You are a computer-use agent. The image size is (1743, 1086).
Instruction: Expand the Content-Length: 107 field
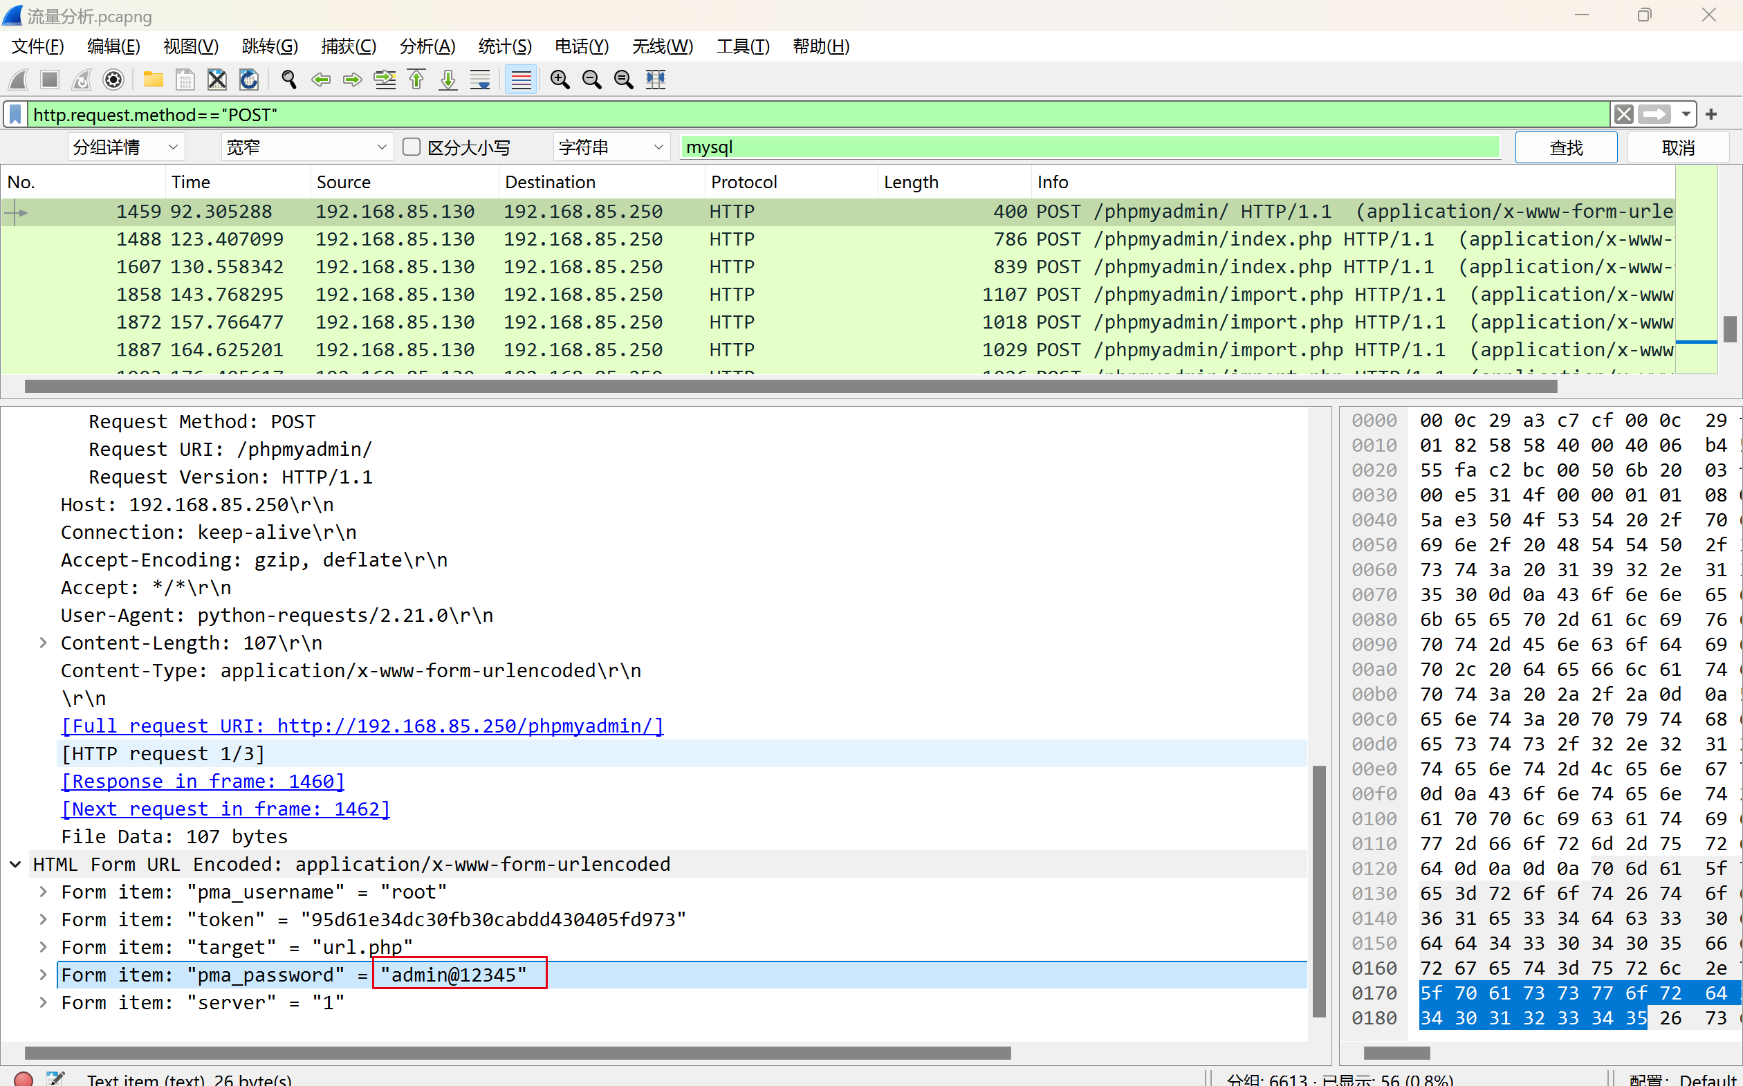43,643
